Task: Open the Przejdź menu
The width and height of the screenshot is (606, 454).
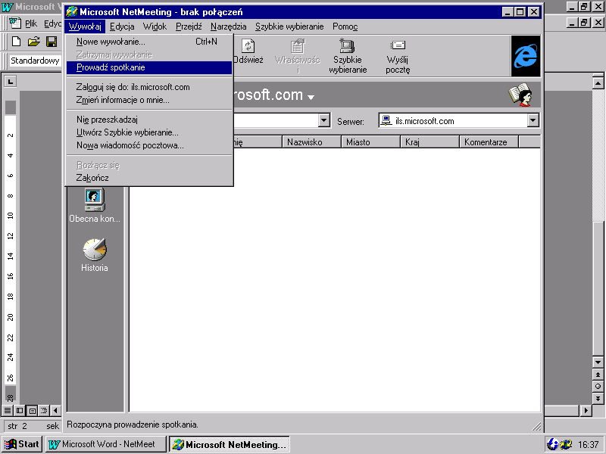Action: coord(189,26)
